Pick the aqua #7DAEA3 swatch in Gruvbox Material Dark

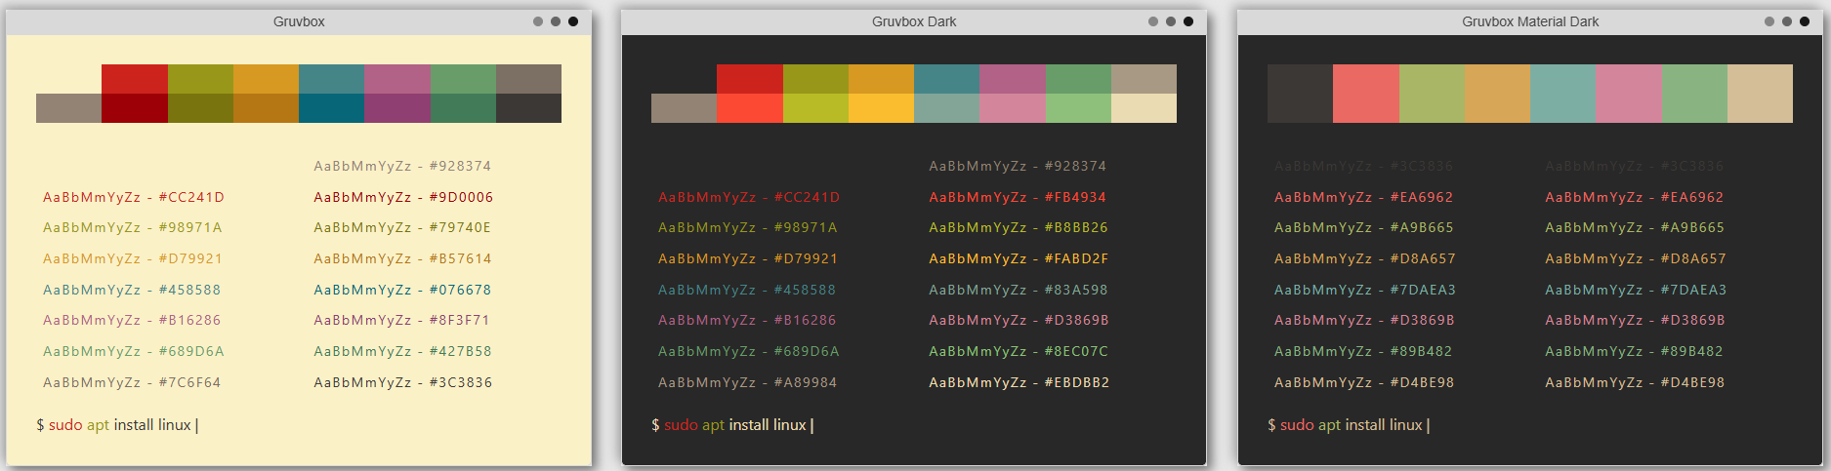[x=1563, y=94]
